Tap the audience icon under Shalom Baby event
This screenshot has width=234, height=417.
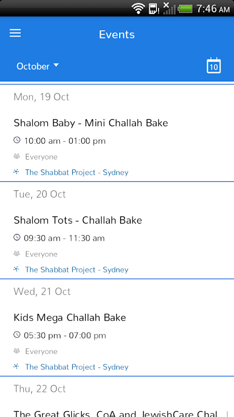[x=17, y=156]
